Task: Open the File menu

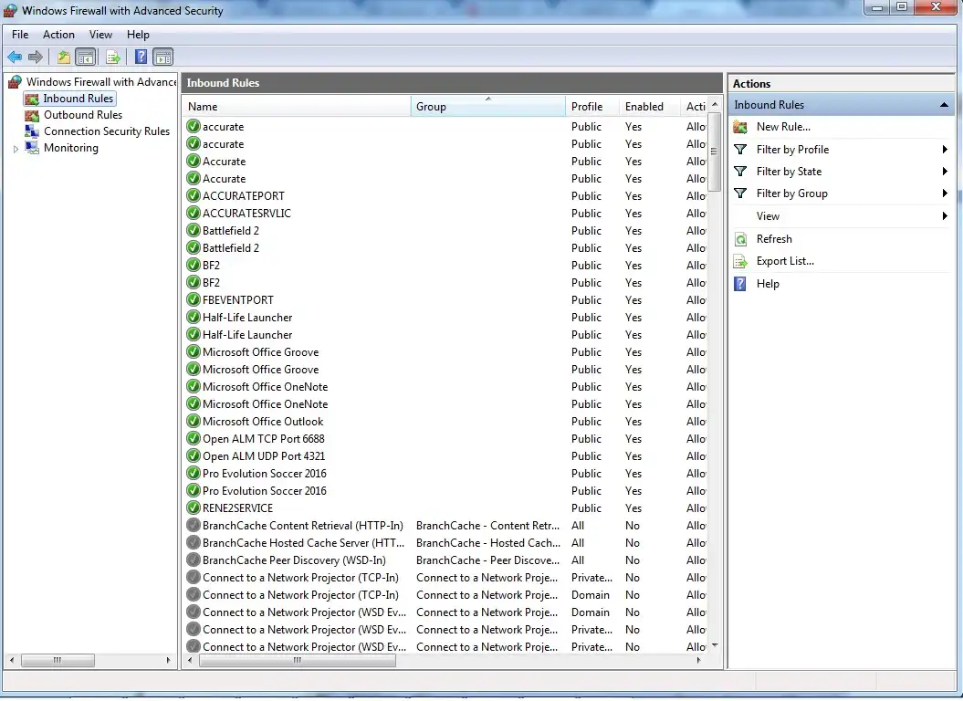Action: [x=20, y=35]
